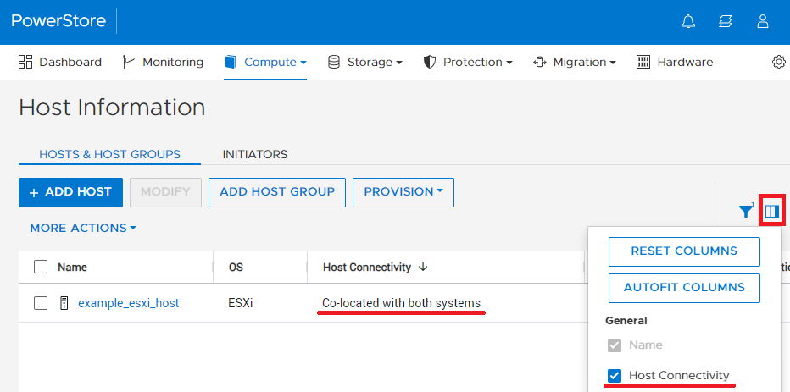Check the example_esxi_host row checkbox

click(41, 303)
